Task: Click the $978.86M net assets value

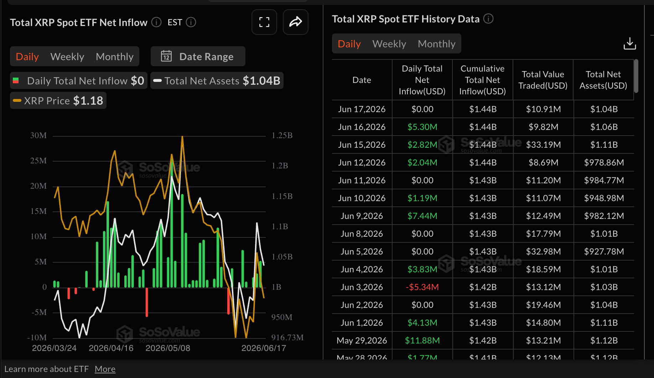Action: click(604, 163)
